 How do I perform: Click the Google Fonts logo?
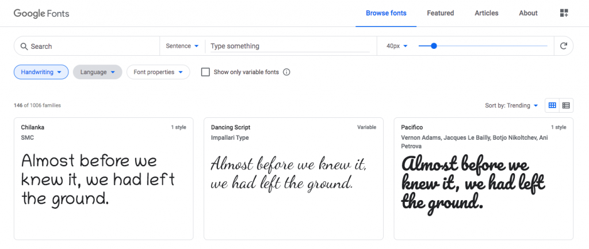41,14
